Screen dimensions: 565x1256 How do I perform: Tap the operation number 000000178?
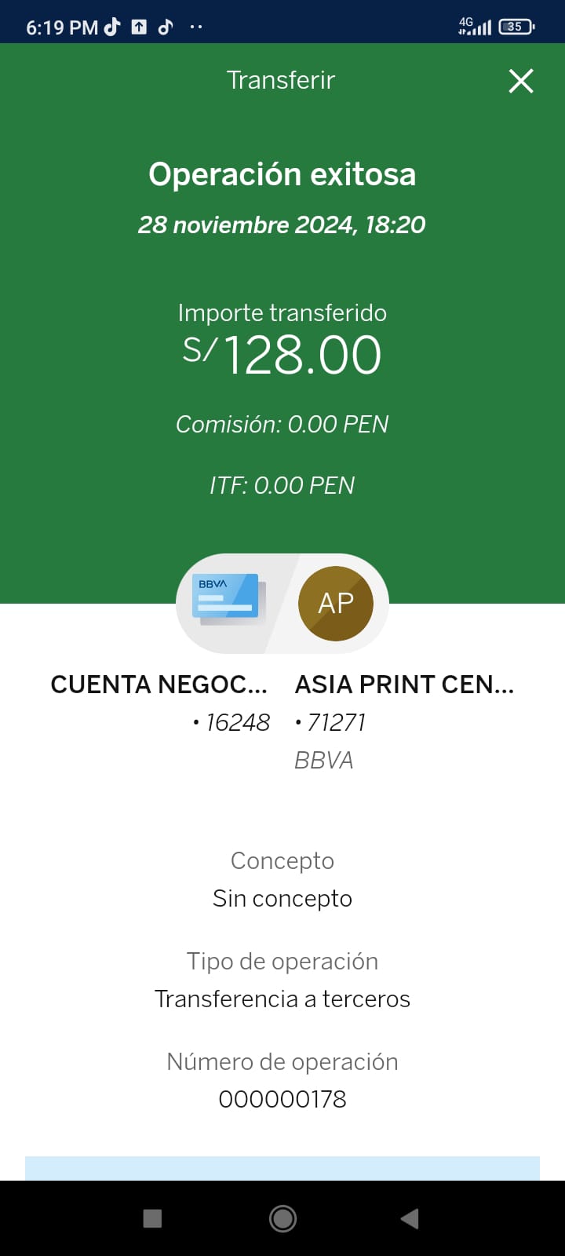point(282,1099)
